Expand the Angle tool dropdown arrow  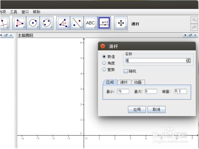tap(68, 27)
